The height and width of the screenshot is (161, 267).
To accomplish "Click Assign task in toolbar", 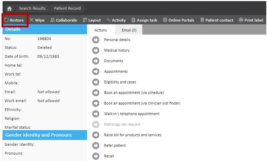I will coord(144,20).
